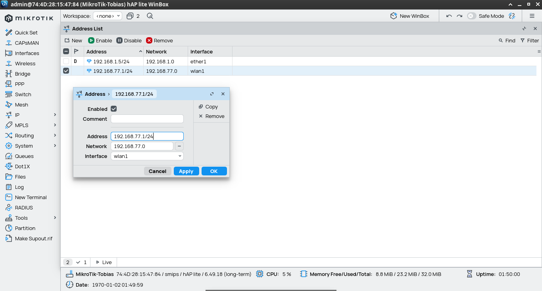This screenshot has width=542, height=291.
Task: Check the 192.168.1.5/24 row checkbox
Action: (66, 61)
